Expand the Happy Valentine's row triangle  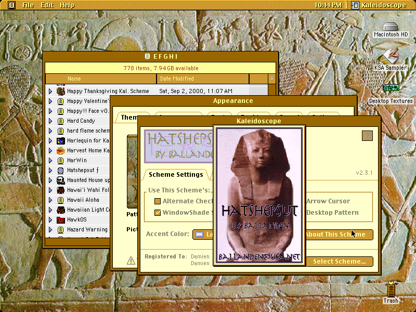click(x=50, y=101)
